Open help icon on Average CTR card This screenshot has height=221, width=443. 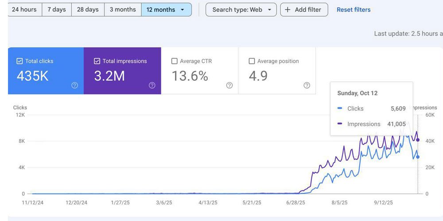coord(229,85)
